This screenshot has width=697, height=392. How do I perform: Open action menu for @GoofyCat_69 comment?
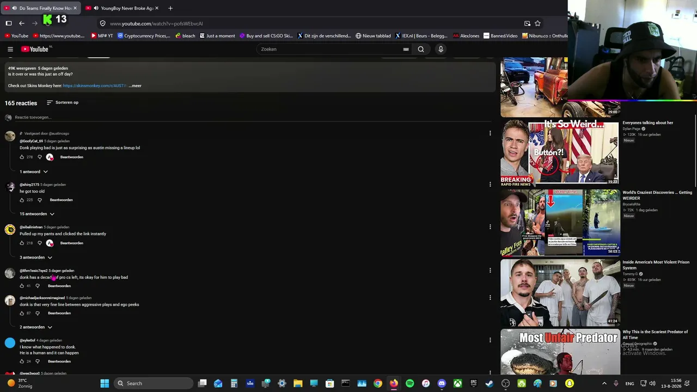(490, 133)
